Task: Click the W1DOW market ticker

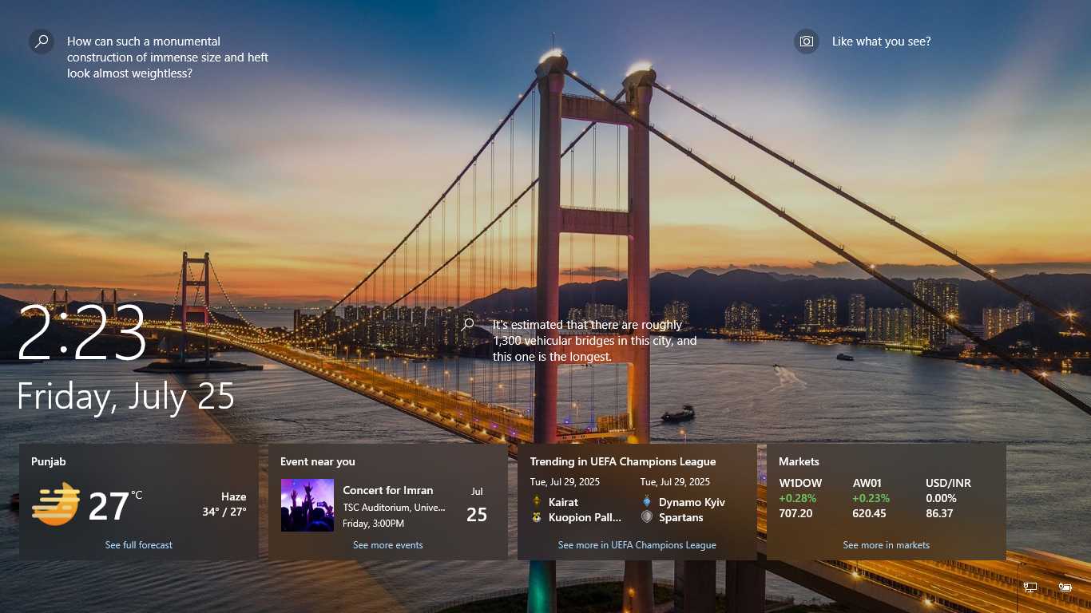Action: pos(801,483)
